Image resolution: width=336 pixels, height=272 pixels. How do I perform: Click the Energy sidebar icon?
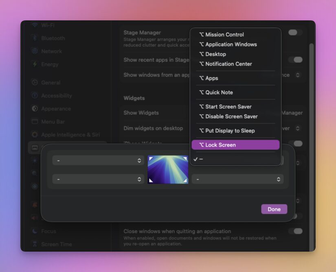(x=35, y=64)
